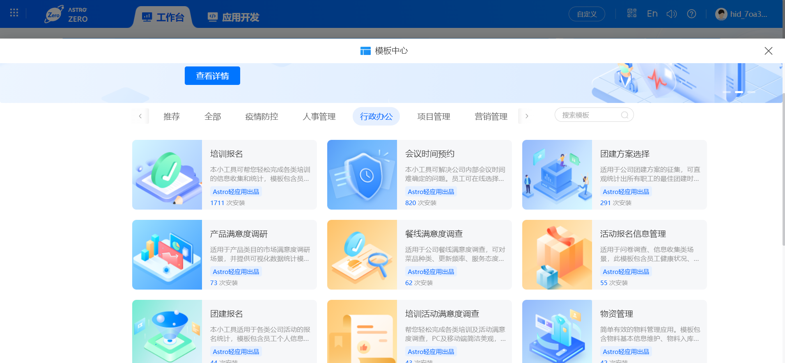Select the 人事管理 category tab
This screenshot has width=785, height=363.
319,116
